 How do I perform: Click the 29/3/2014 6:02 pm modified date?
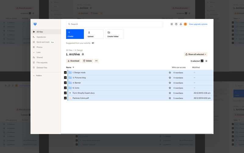click(x=202, y=98)
